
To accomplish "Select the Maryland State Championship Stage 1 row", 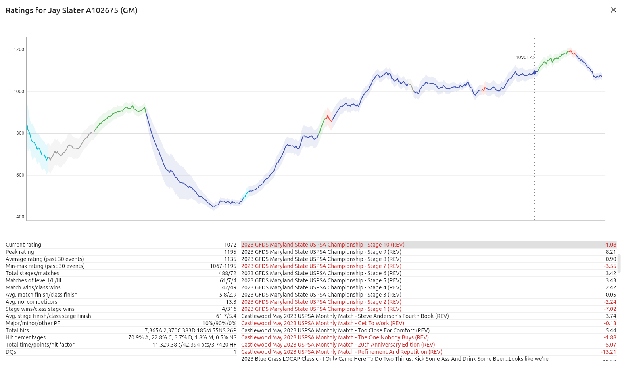I will click(429, 309).
